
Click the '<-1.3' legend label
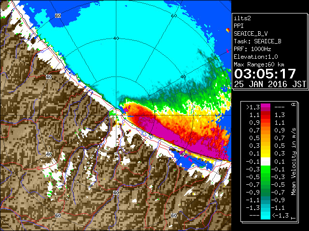click(x=280, y=216)
